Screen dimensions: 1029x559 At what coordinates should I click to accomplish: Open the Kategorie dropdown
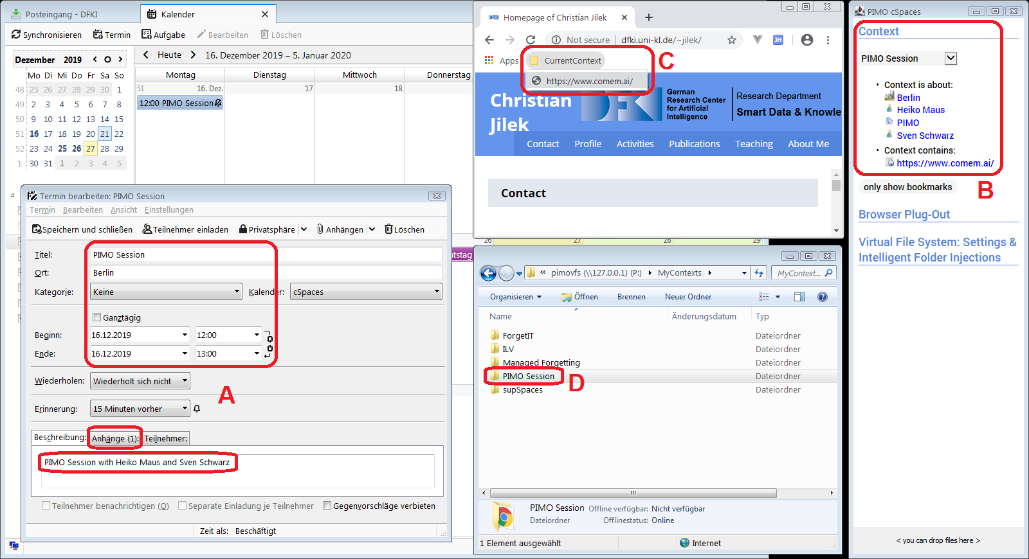tap(166, 292)
